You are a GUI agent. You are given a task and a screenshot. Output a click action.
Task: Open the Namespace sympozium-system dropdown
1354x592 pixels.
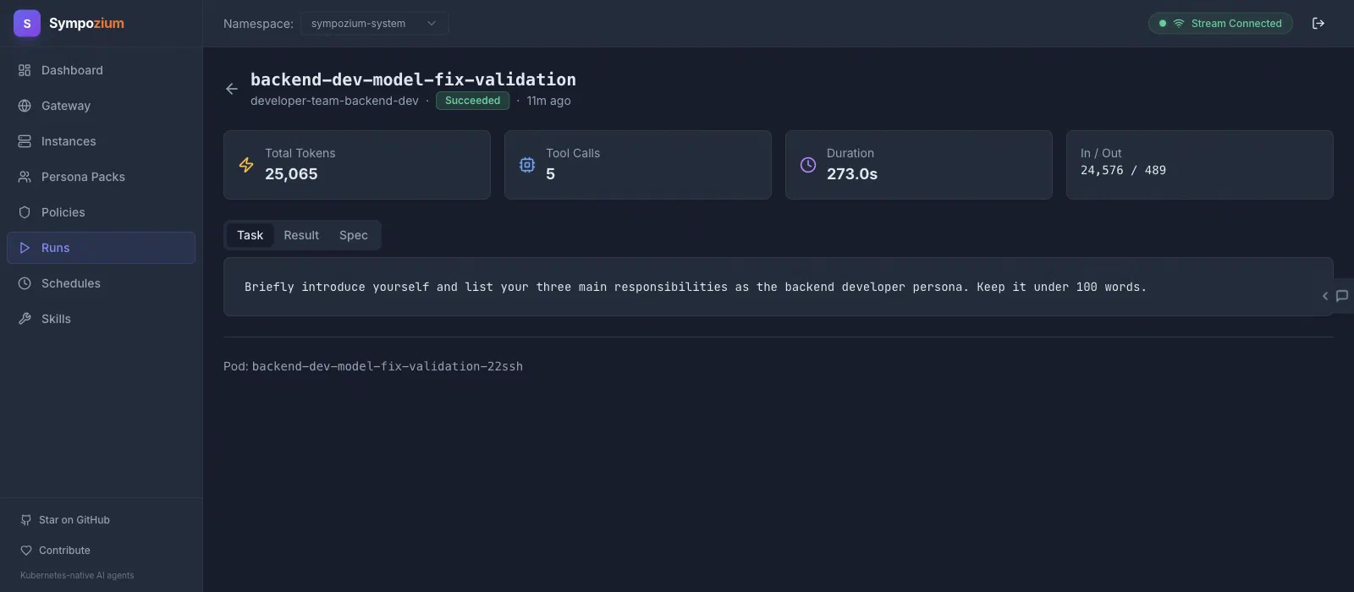point(374,24)
